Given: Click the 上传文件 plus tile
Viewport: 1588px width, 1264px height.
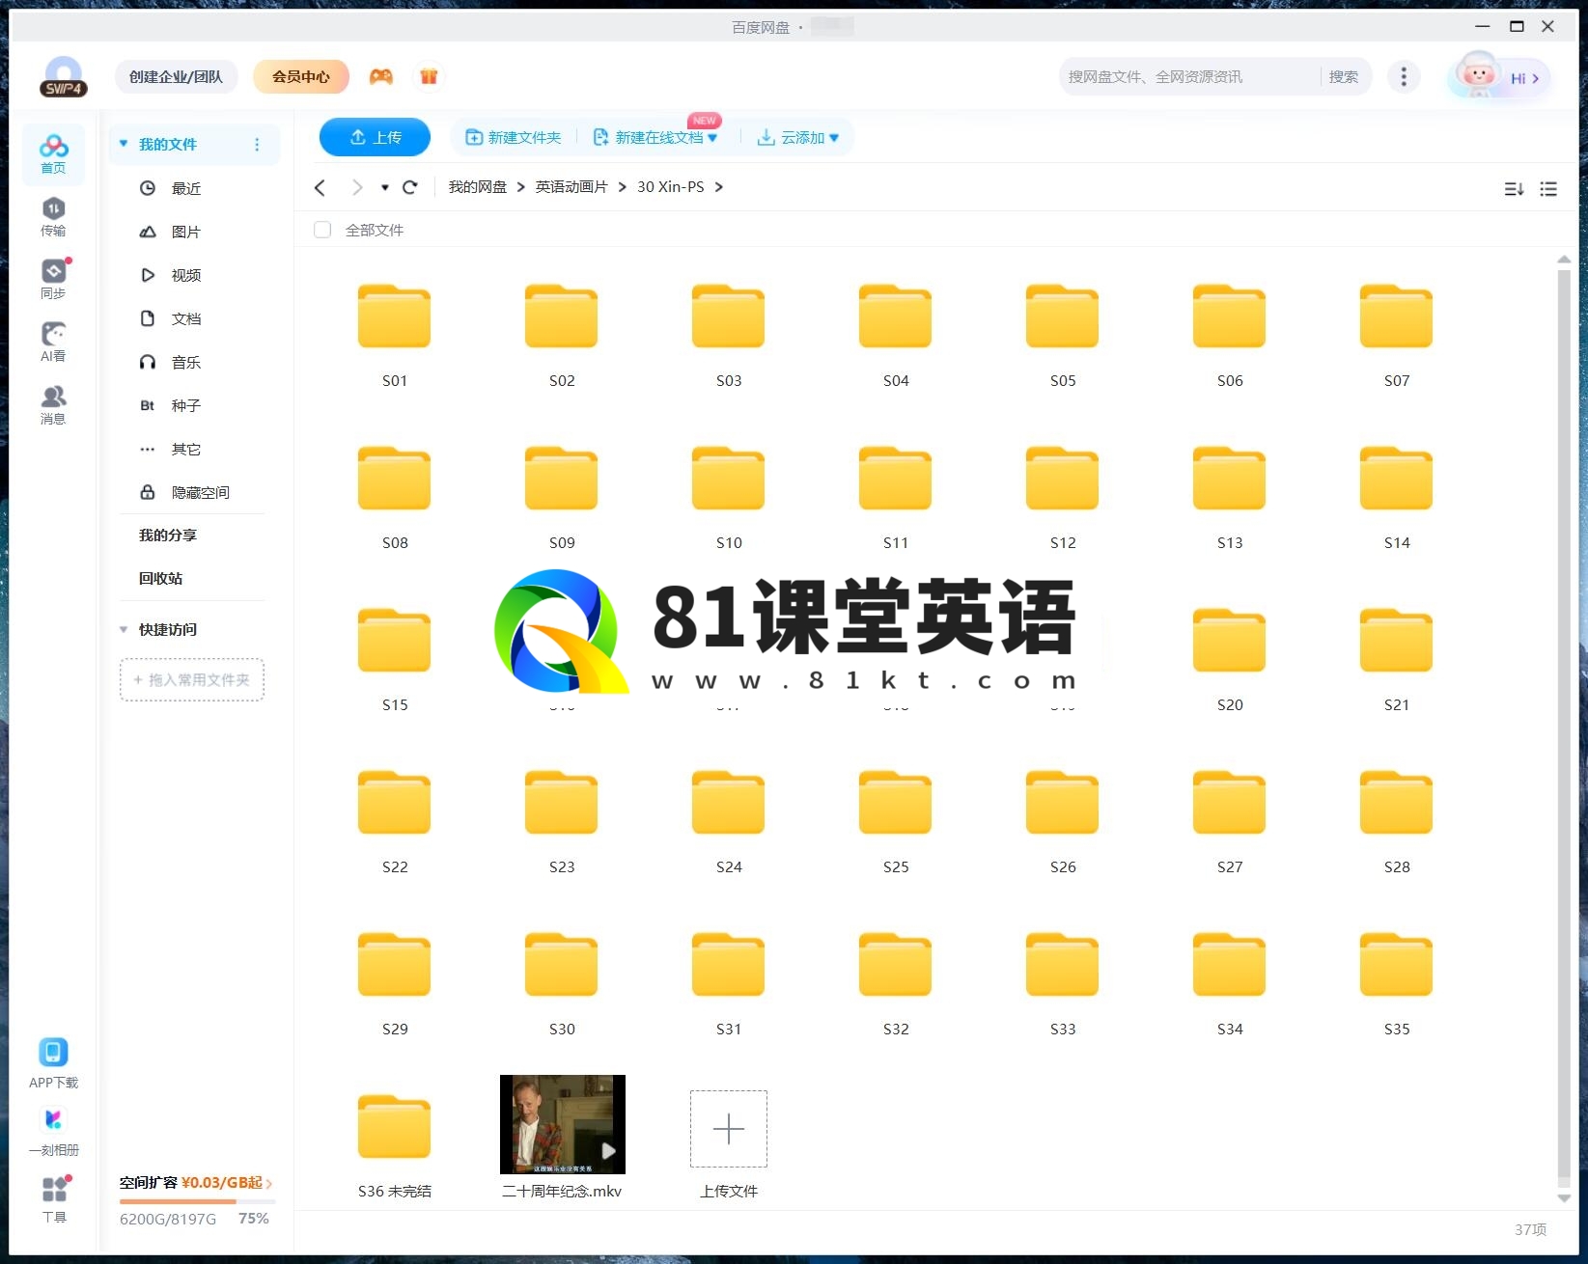Looking at the screenshot, I should tap(729, 1129).
